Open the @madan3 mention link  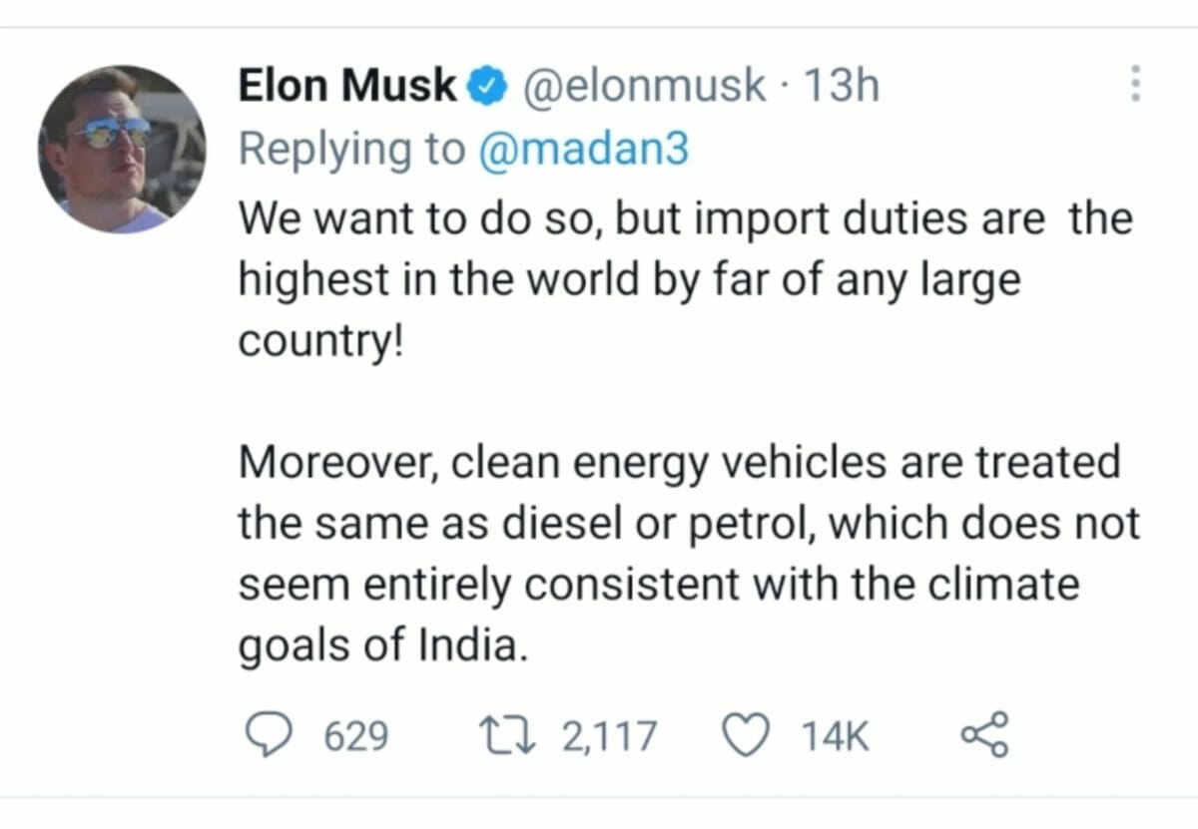point(583,150)
